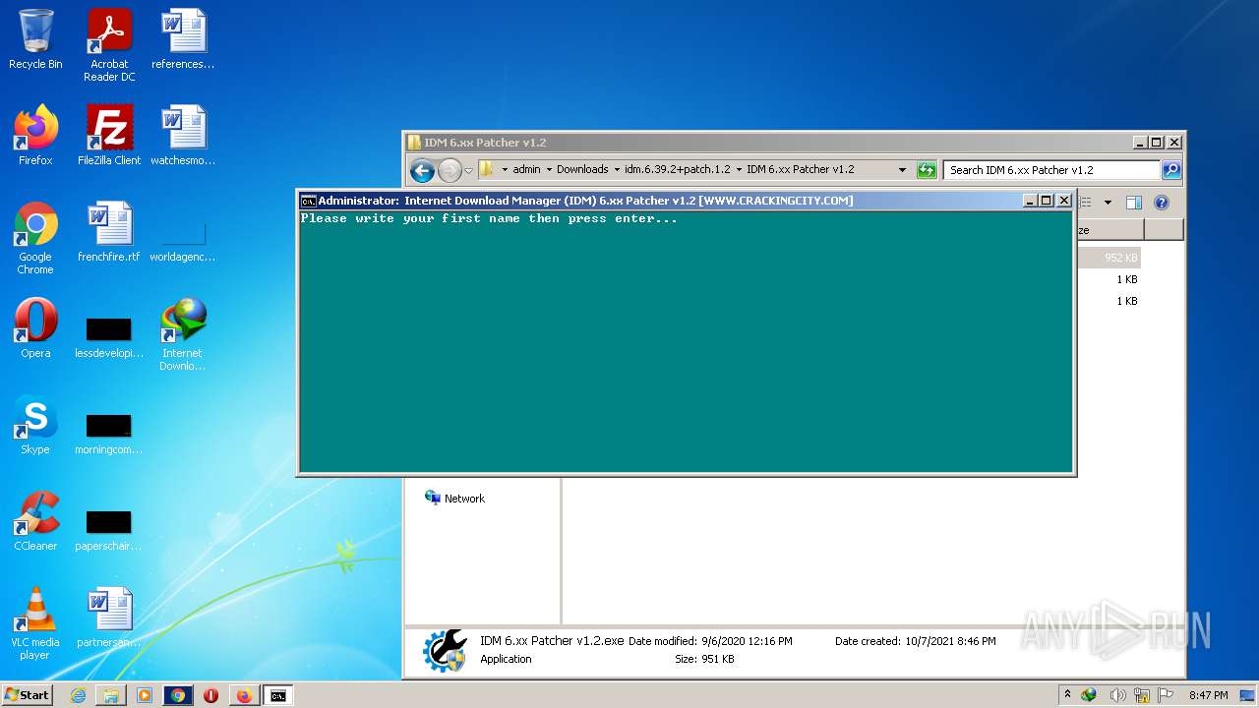Toggle the Explorer preview pane button
The height and width of the screenshot is (708, 1259).
tap(1133, 203)
